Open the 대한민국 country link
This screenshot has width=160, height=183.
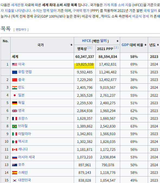coord(25,180)
